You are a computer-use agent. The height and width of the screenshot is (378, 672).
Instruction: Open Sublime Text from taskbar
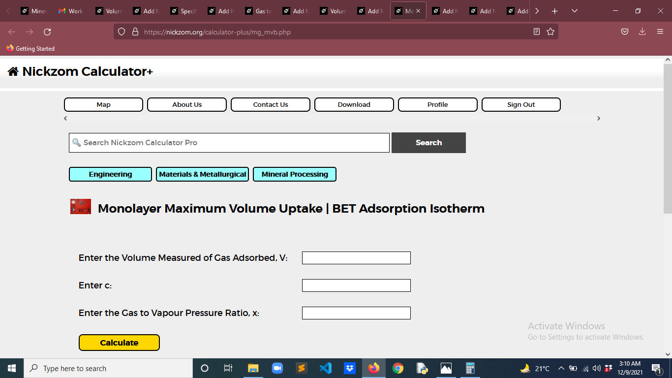point(302,368)
